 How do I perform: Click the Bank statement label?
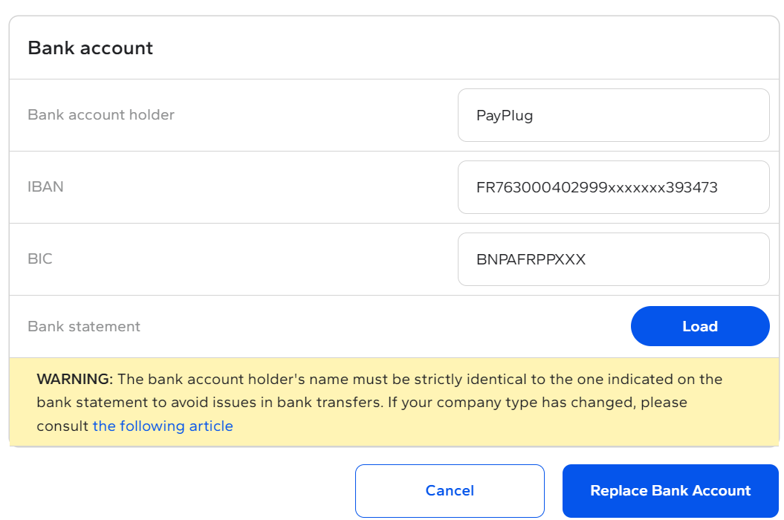[84, 326]
